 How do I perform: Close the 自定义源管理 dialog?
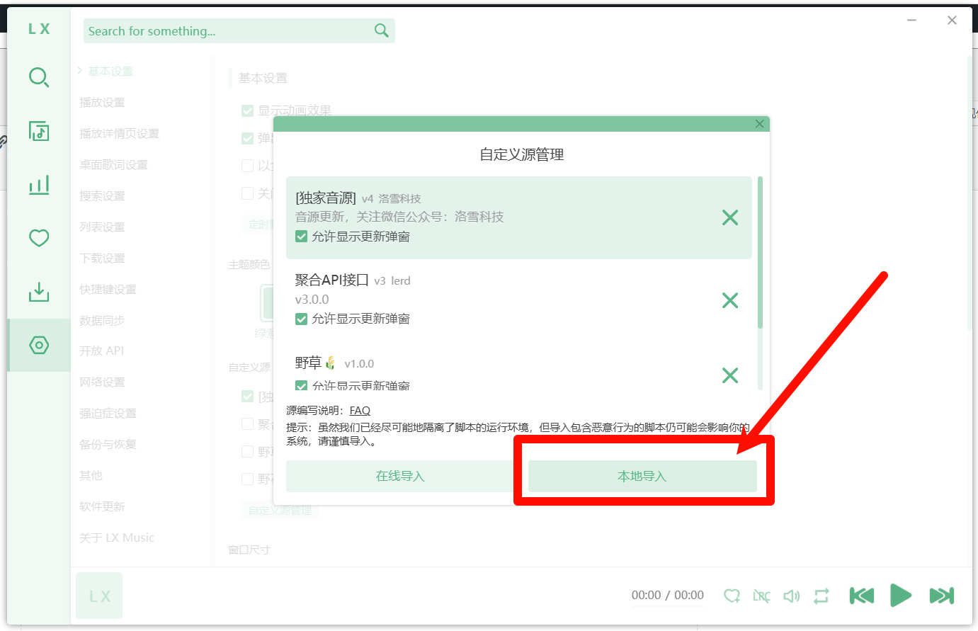(759, 124)
